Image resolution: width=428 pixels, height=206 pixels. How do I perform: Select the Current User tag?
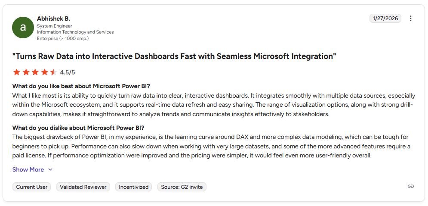point(32,187)
